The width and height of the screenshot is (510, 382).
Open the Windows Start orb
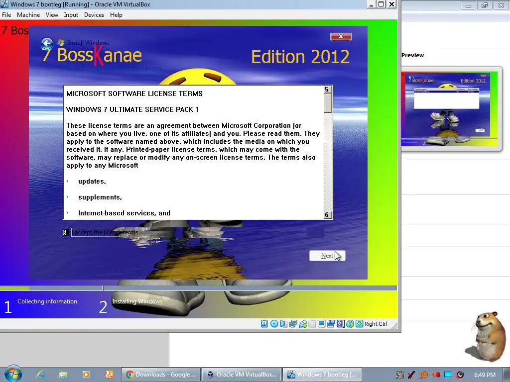[13, 374]
